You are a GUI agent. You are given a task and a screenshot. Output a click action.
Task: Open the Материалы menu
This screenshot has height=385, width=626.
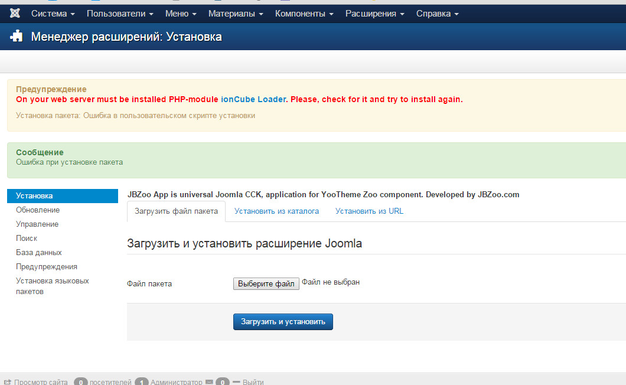coord(236,13)
